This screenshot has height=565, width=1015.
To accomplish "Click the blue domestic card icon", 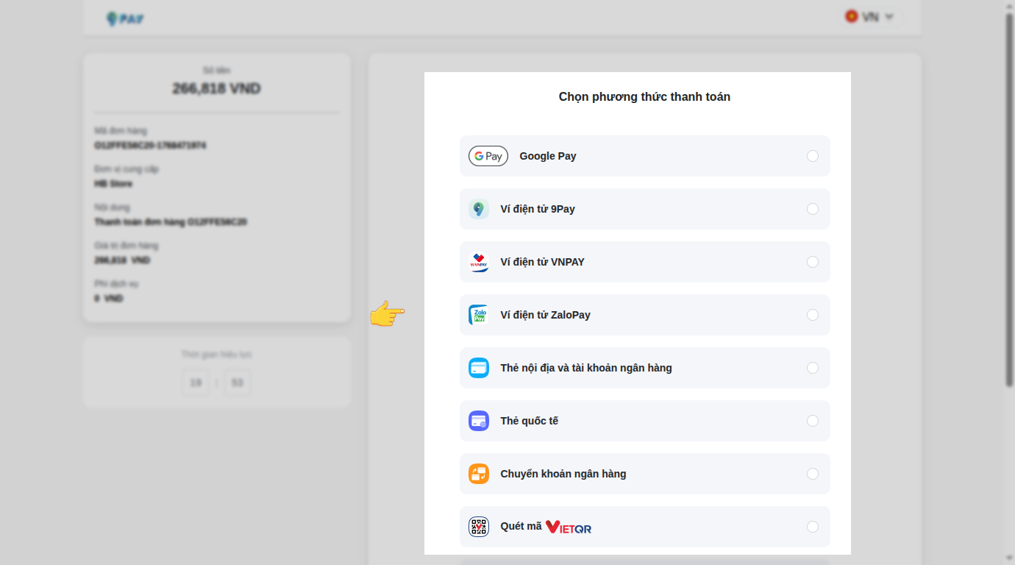I will click(479, 368).
